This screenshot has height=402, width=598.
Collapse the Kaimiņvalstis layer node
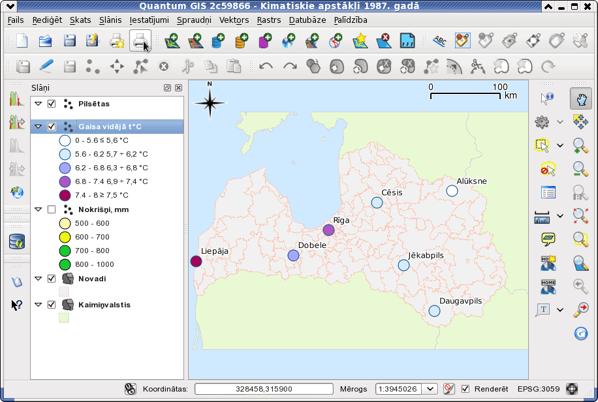coord(38,305)
